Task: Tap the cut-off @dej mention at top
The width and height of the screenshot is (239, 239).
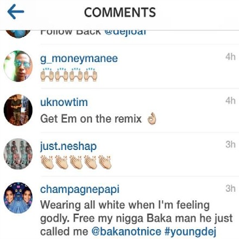Action: (125, 33)
